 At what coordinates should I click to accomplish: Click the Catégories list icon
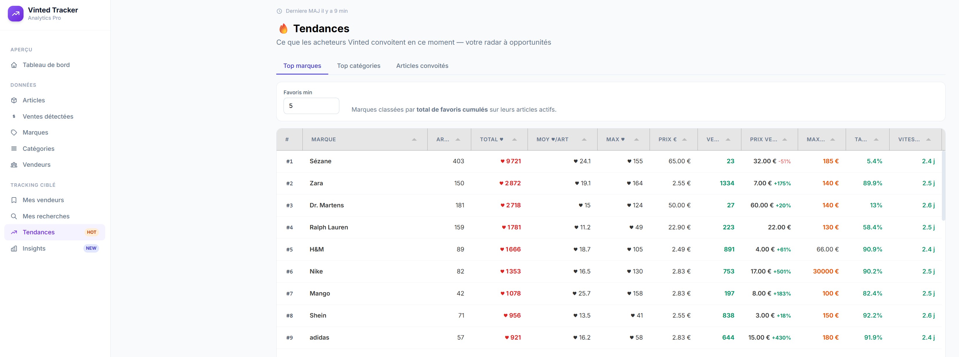(14, 148)
